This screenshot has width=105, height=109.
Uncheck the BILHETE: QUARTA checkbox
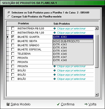pyautogui.click(x=13, y=37)
